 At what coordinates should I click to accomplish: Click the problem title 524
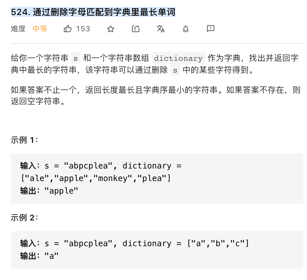tap(93, 12)
